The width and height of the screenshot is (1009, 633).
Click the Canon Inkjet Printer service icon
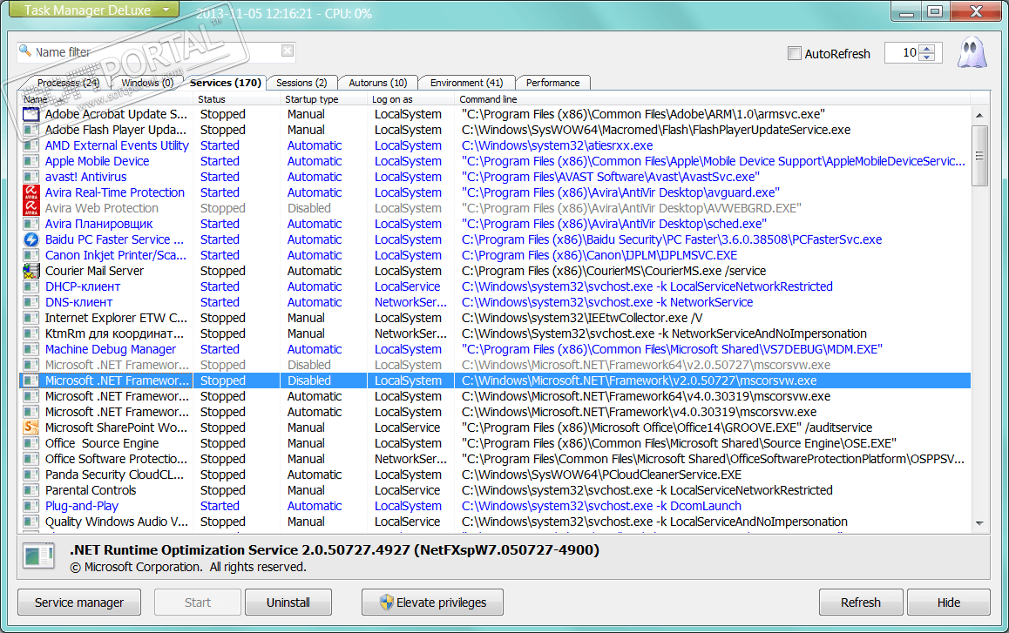point(30,255)
